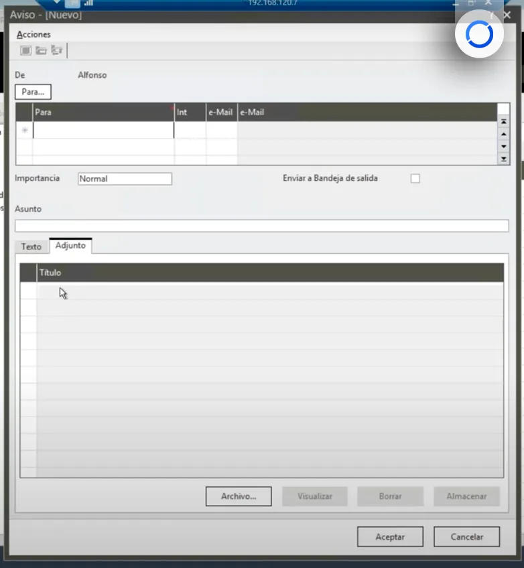Click the Cancelar button

467,537
